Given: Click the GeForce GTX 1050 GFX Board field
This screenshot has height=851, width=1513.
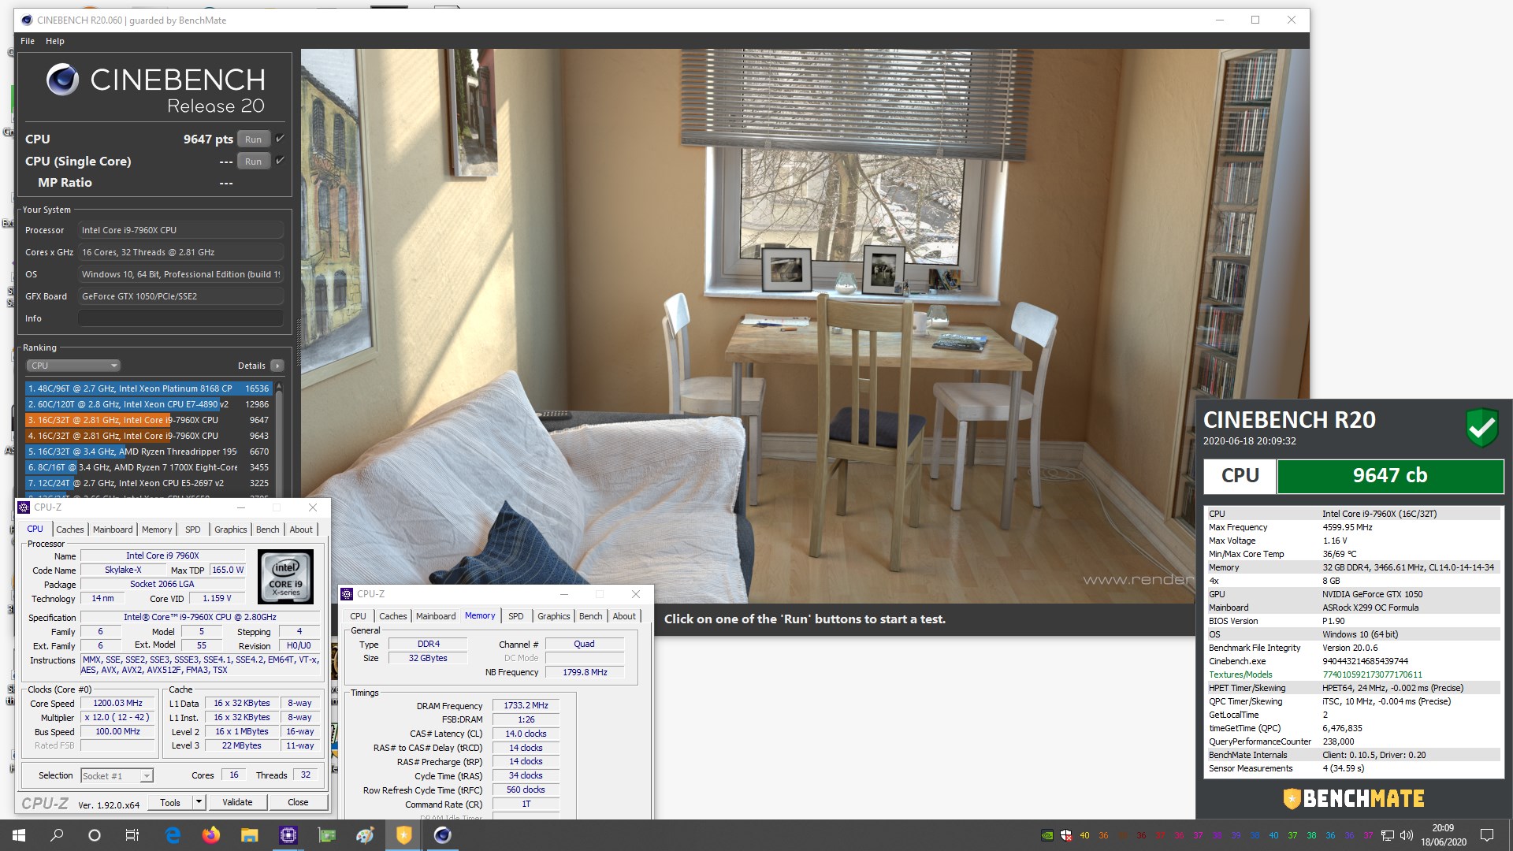Looking at the screenshot, I should [180, 296].
